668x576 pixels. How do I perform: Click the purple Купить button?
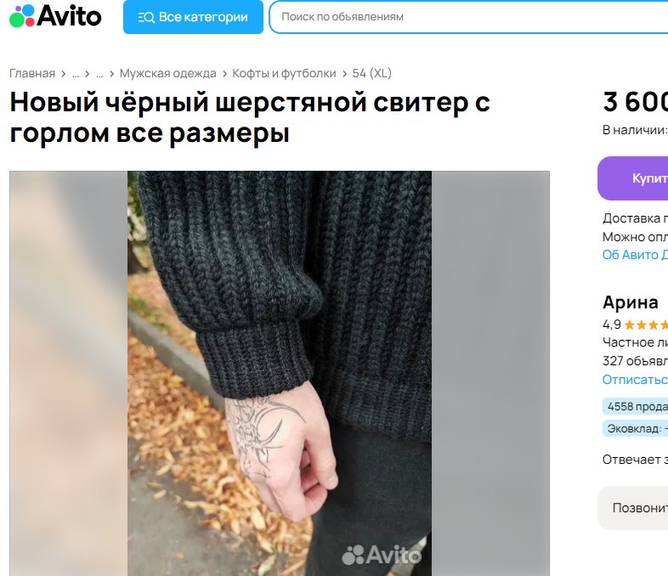pyautogui.click(x=632, y=178)
